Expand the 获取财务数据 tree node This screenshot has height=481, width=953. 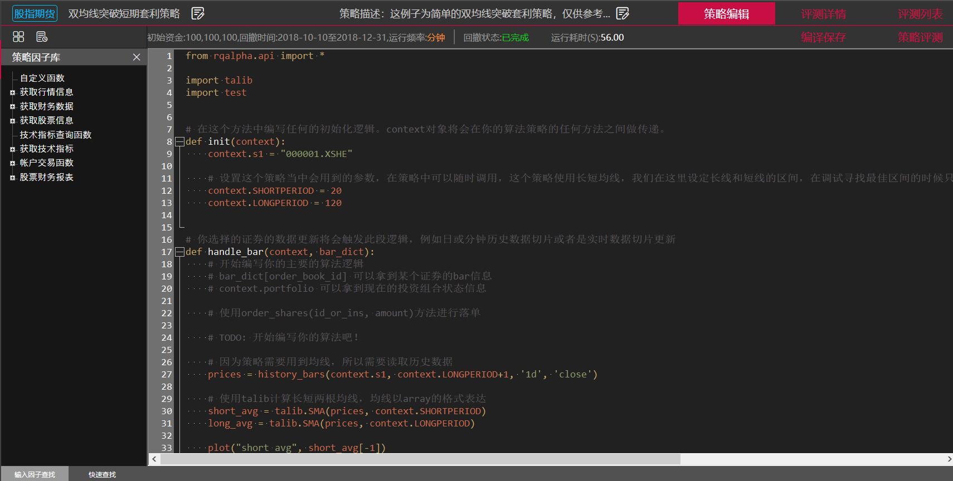pos(12,106)
